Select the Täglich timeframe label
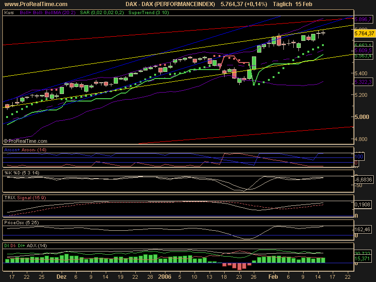 coord(282,4)
